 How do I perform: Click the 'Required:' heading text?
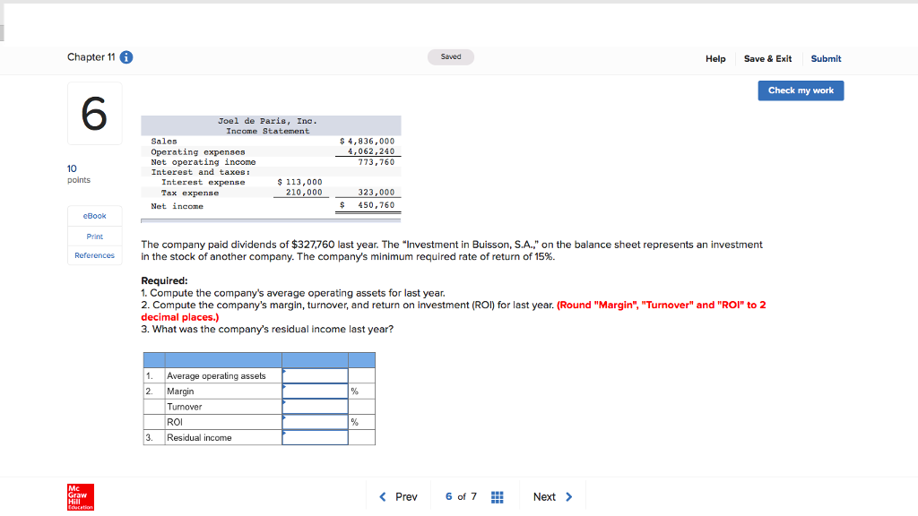point(165,280)
